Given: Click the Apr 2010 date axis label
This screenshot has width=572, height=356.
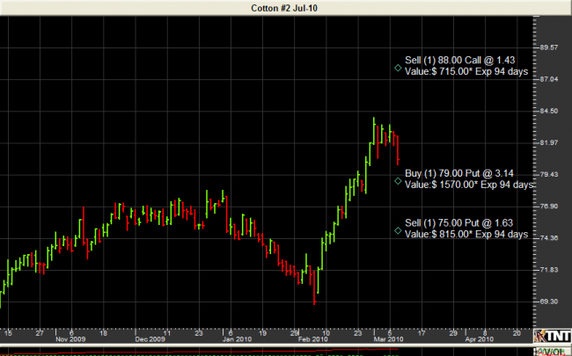Looking at the screenshot, I should click(x=479, y=339).
